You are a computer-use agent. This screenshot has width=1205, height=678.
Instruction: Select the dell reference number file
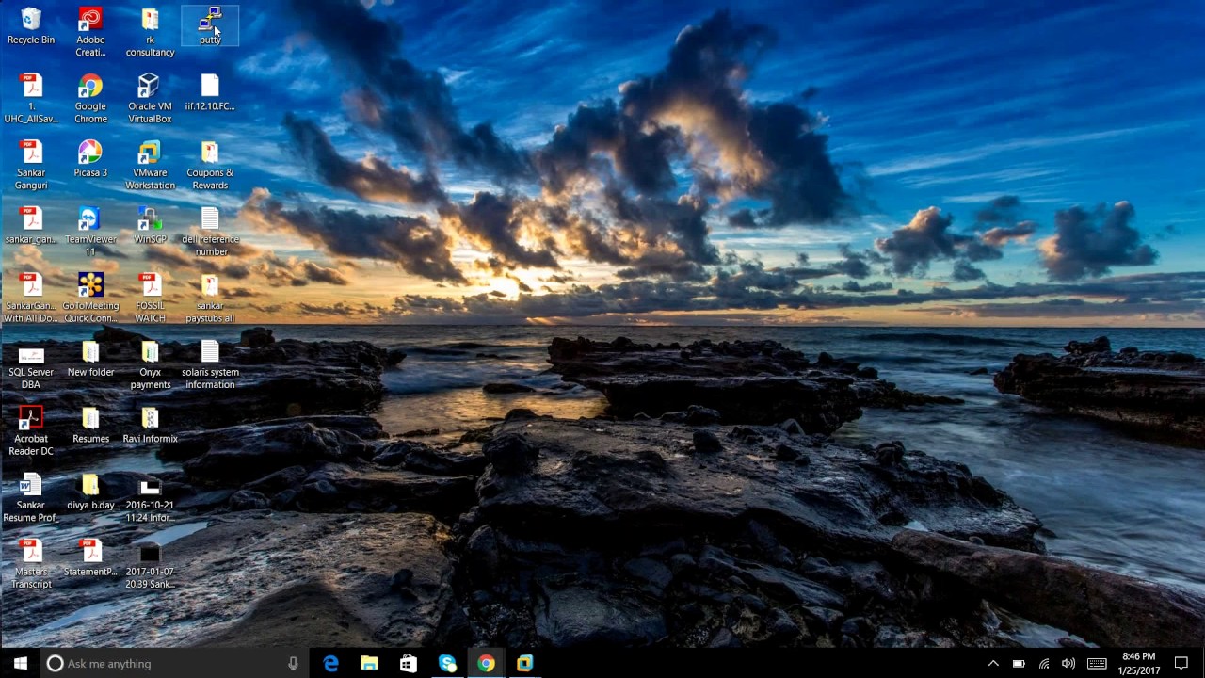point(210,232)
